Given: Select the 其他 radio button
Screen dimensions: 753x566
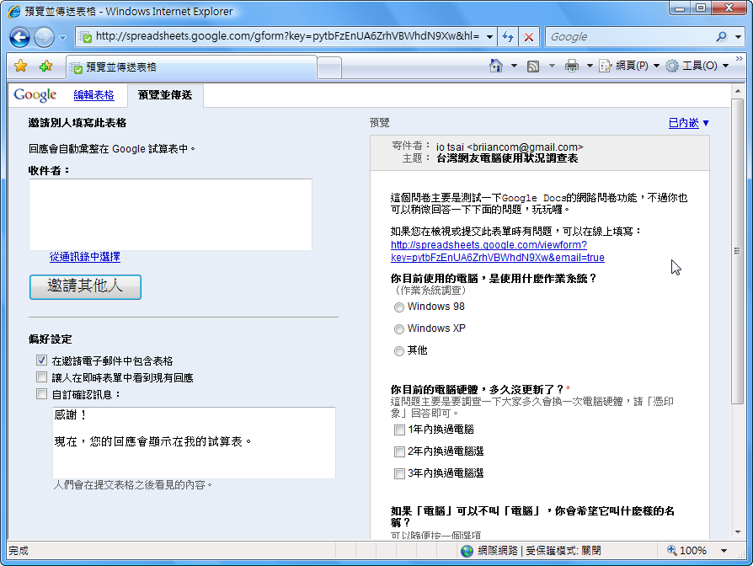Looking at the screenshot, I should pos(399,351).
